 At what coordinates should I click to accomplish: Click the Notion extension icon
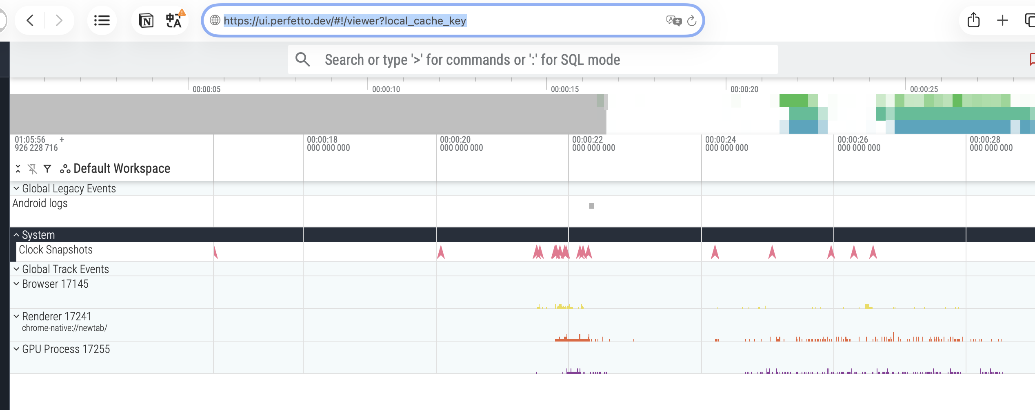[x=146, y=20]
